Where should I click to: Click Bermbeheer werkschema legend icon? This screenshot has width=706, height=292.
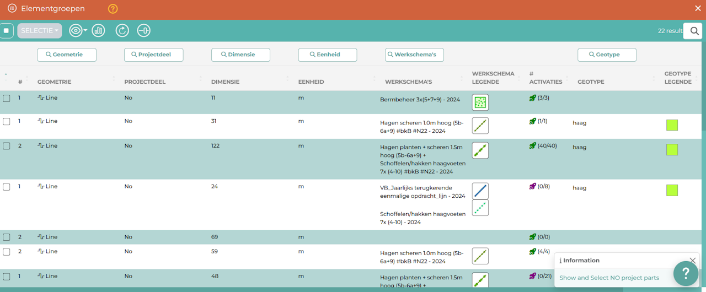point(480,102)
